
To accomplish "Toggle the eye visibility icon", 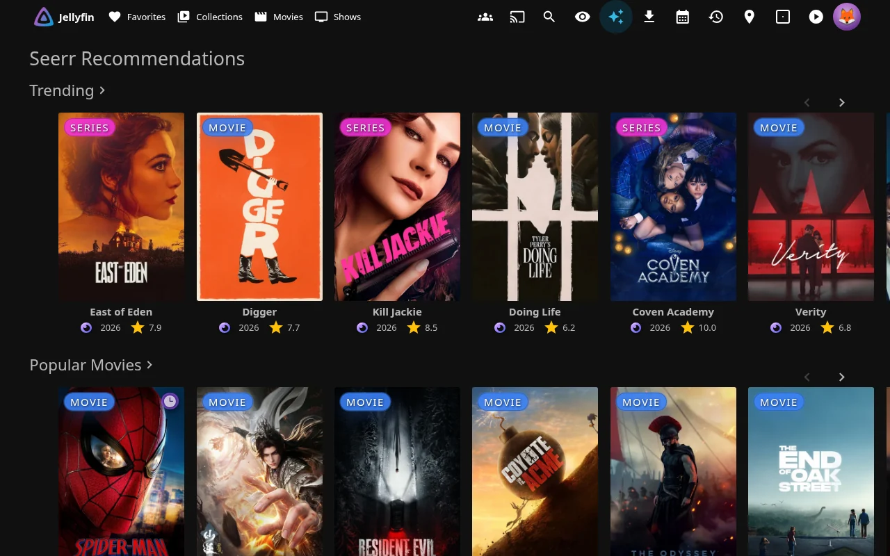I will coord(583,17).
